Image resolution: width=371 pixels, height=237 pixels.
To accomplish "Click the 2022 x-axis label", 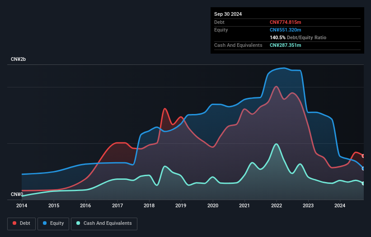I will pos(277,205).
